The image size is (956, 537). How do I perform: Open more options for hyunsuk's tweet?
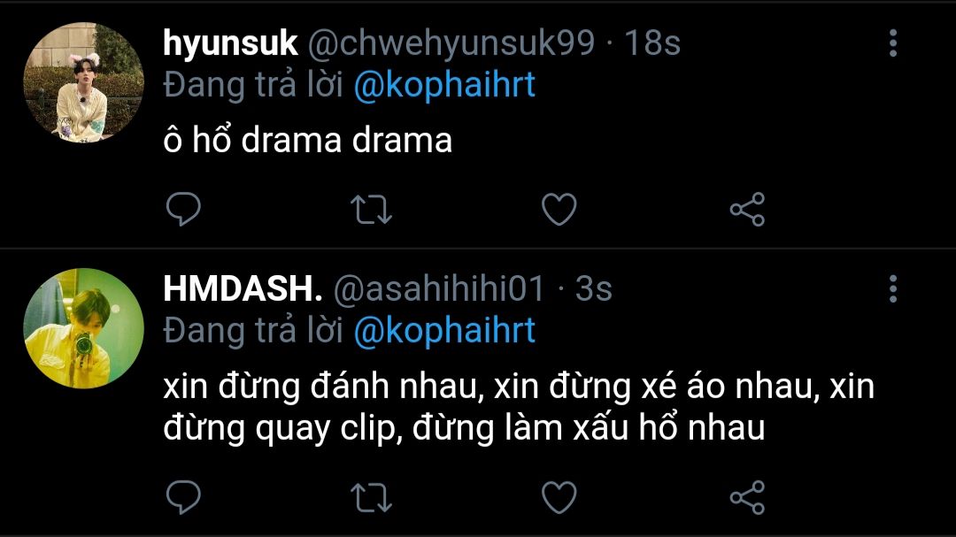[x=892, y=42]
